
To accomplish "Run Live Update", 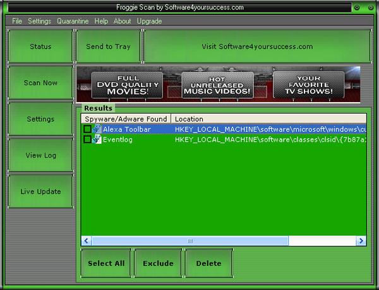I will (40, 191).
